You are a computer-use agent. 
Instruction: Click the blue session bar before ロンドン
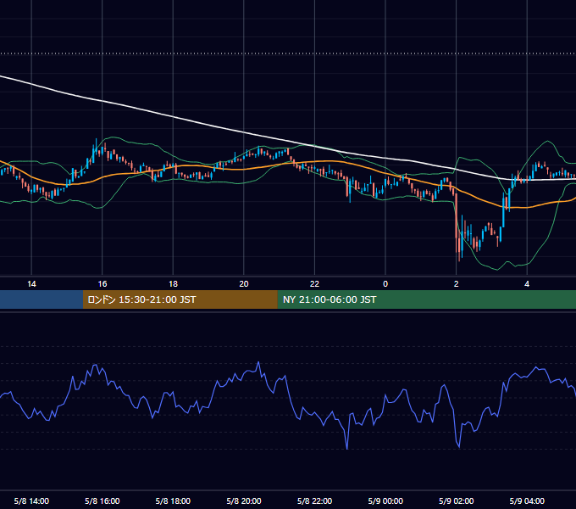pyautogui.click(x=42, y=299)
